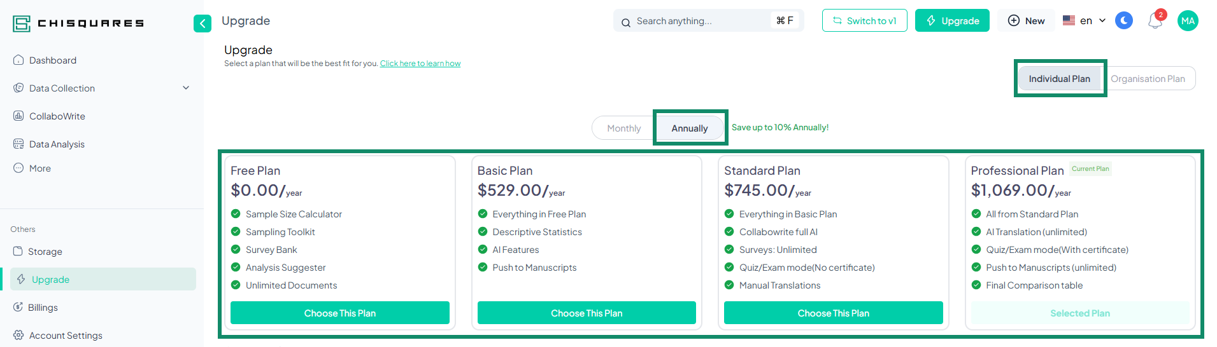Open Account Settings in the sidebar
The width and height of the screenshot is (1217, 347).
click(66, 336)
